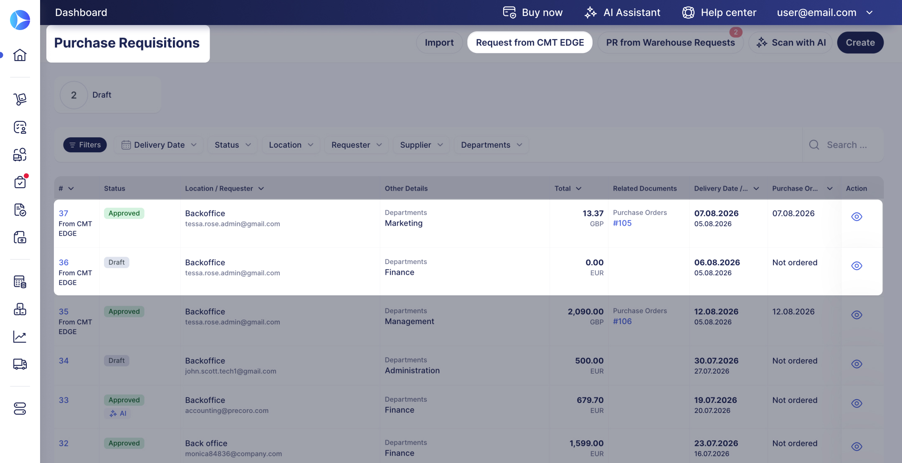The height and width of the screenshot is (463, 902).
Task: Click the Scan with AI button
Action: pyautogui.click(x=791, y=43)
